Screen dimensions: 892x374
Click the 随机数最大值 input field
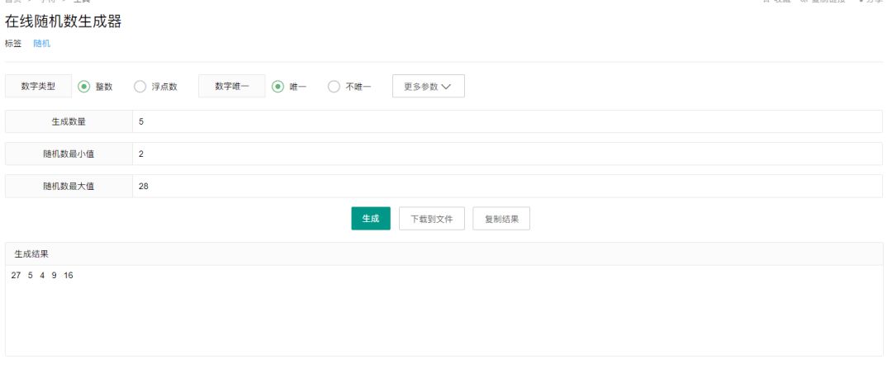coord(507,186)
